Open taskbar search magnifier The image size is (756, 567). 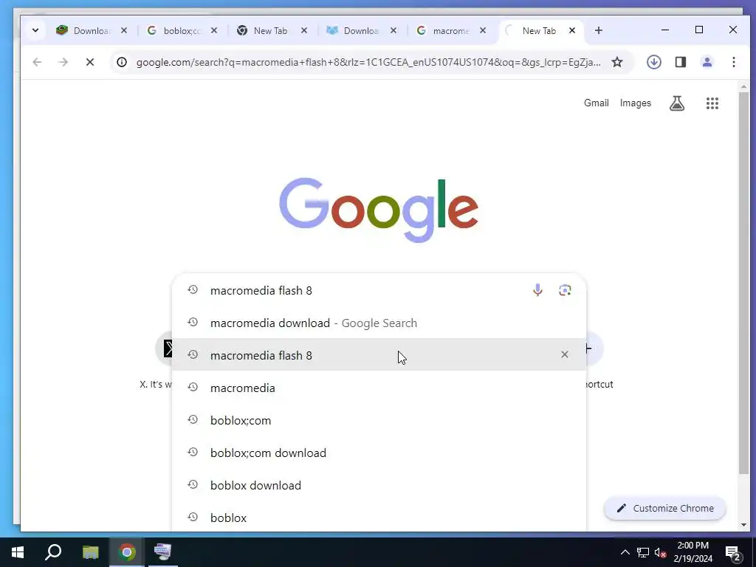pyautogui.click(x=53, y=552)
